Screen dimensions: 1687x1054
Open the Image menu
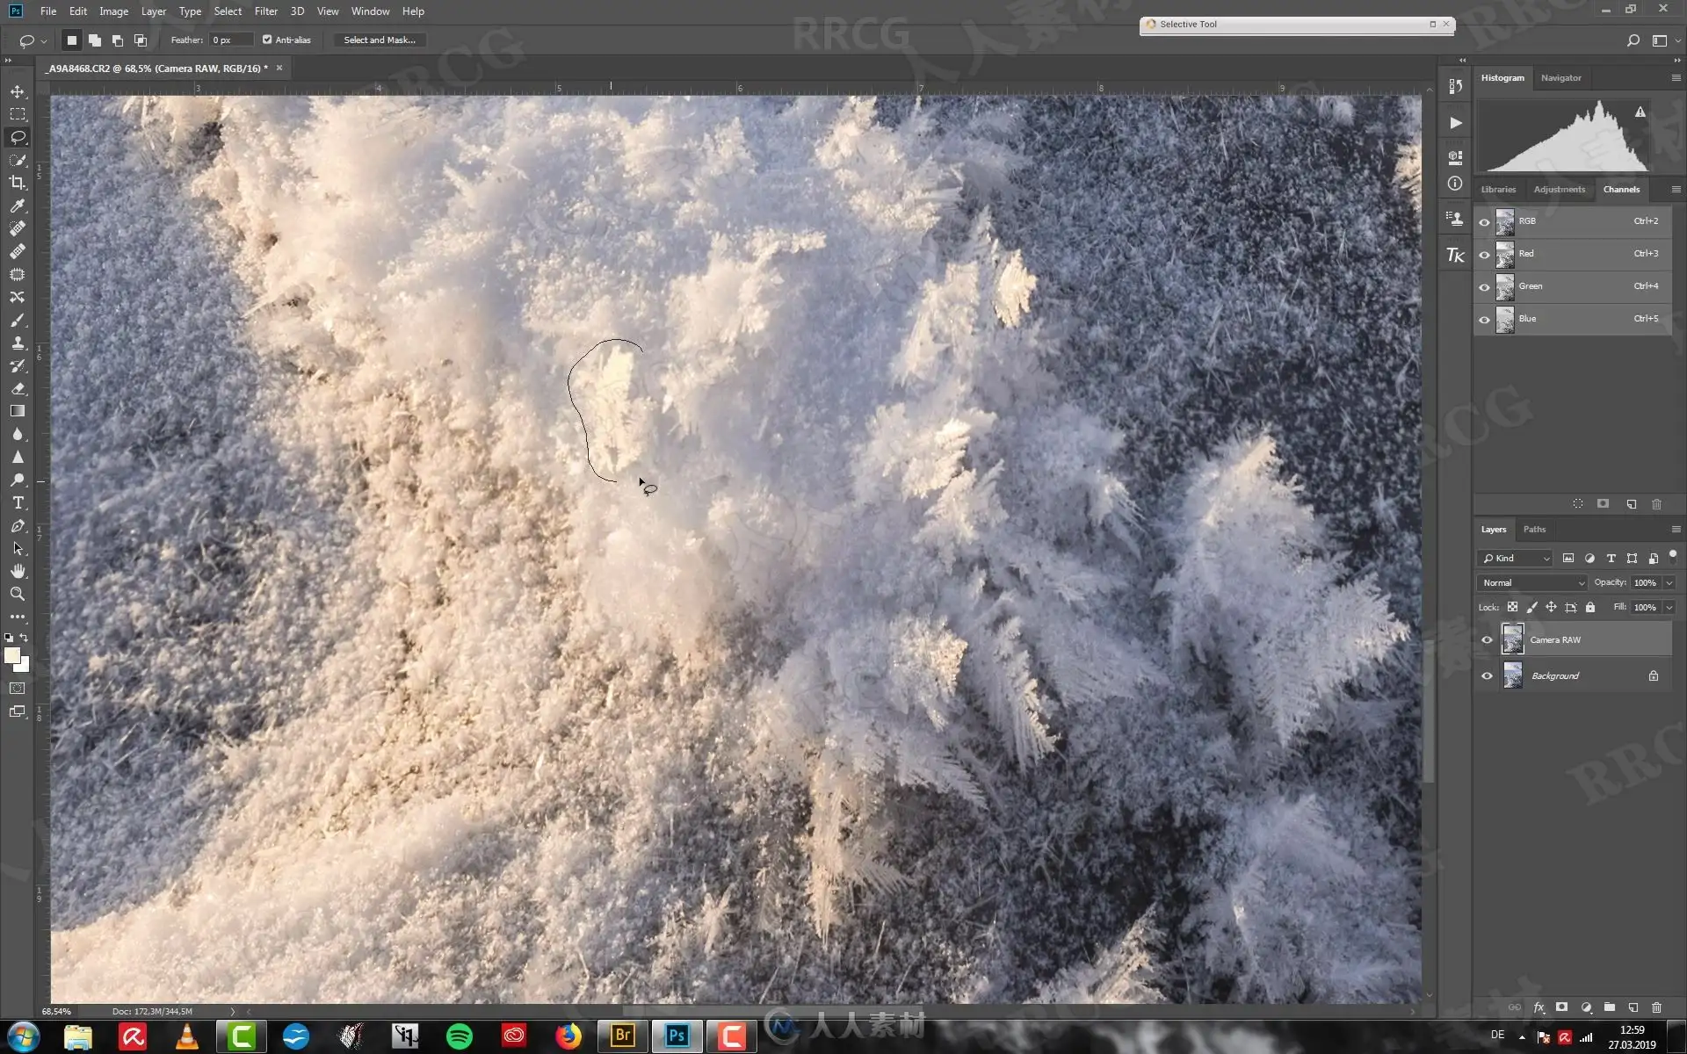click(113, 11)
